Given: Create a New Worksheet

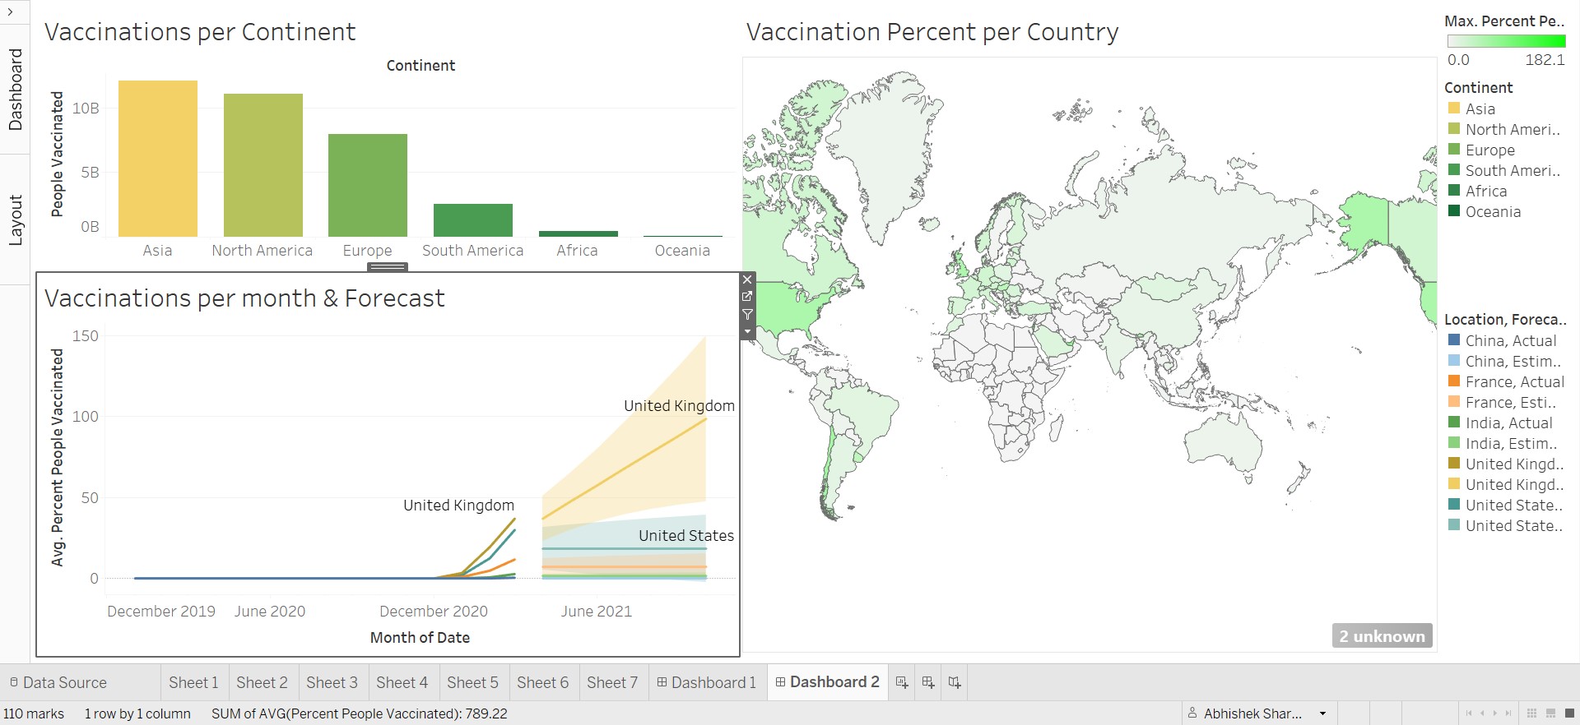Looking at the screenshot, I should coord(900,682).
